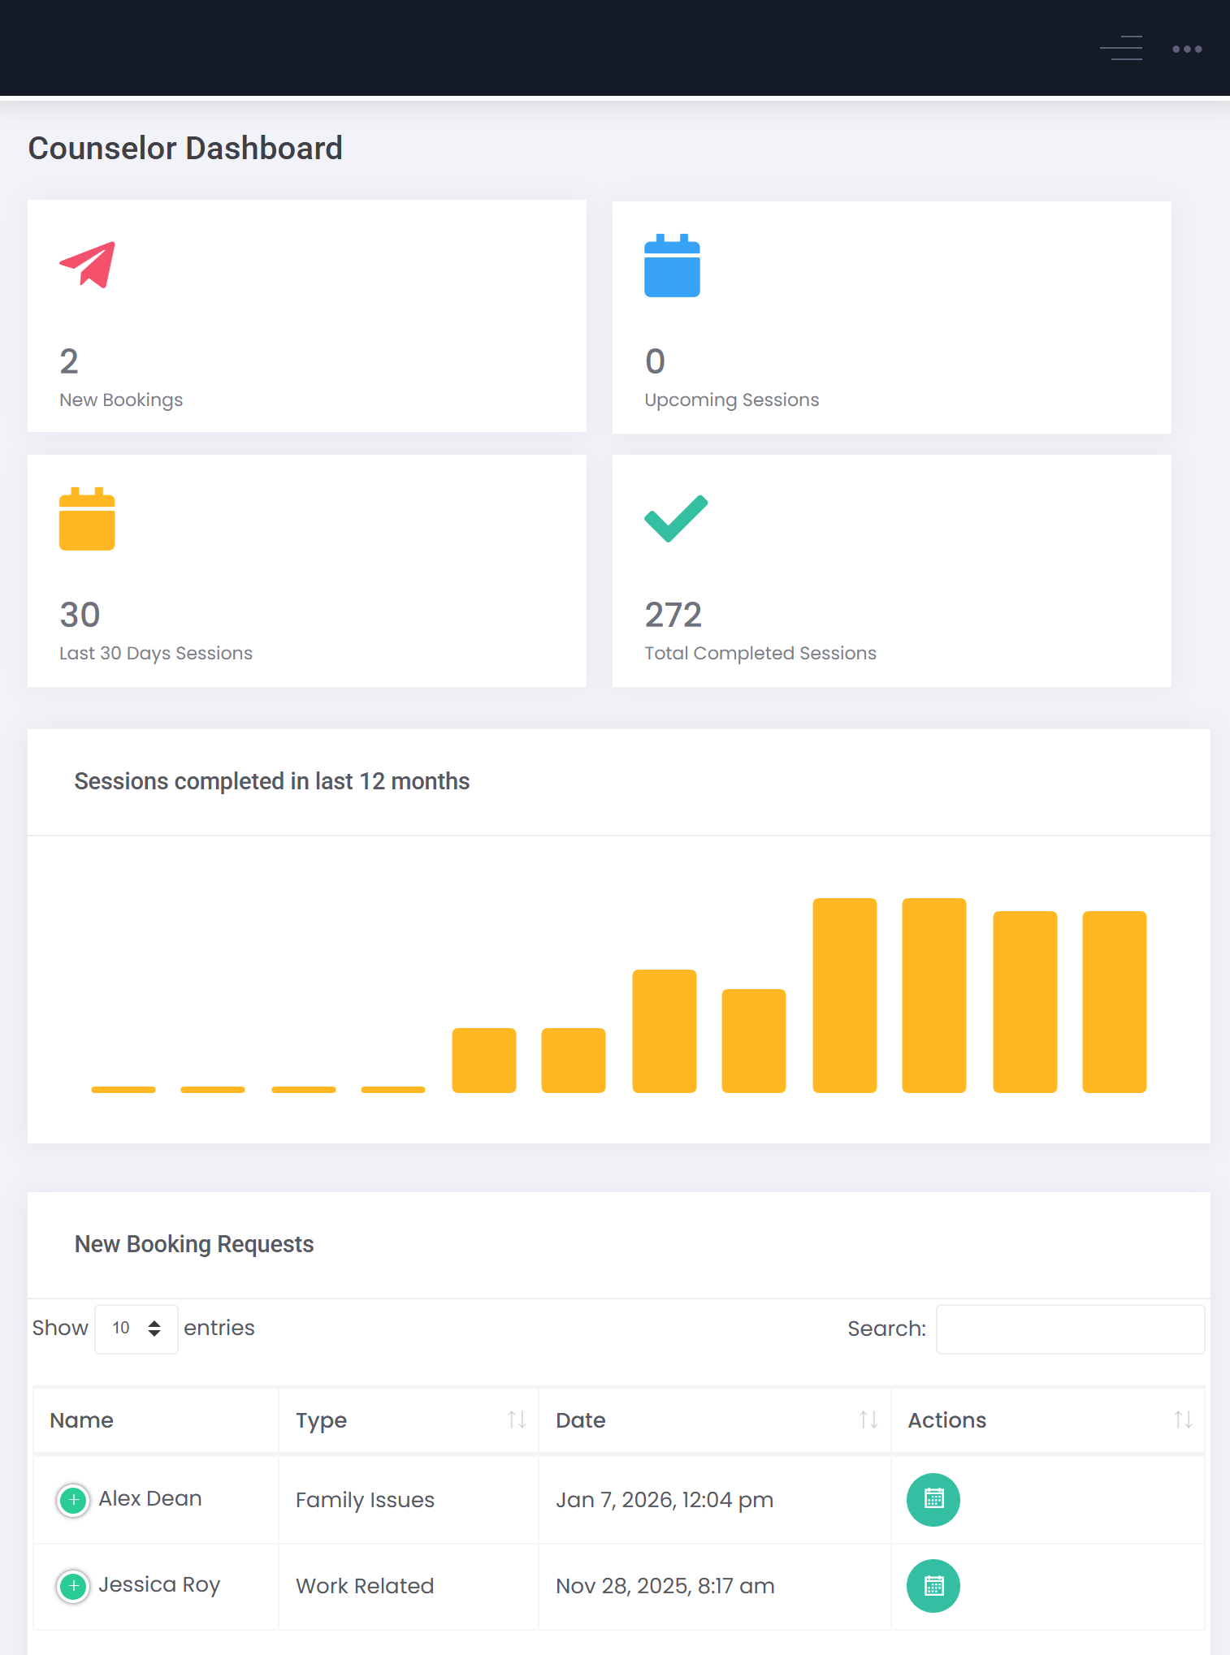Click the 'Upcoming Sessions' card label
The image size is (1230, 1655).
732,400
